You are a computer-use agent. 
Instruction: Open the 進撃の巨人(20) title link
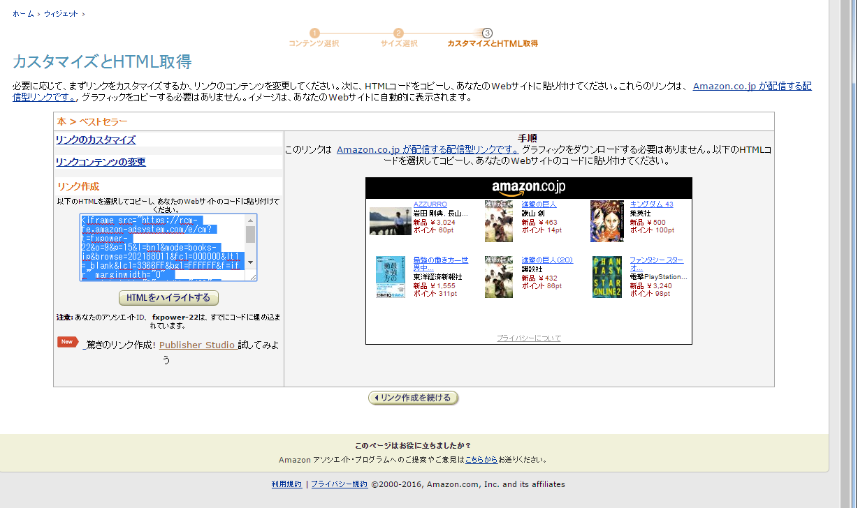click(x=547, y=260)
